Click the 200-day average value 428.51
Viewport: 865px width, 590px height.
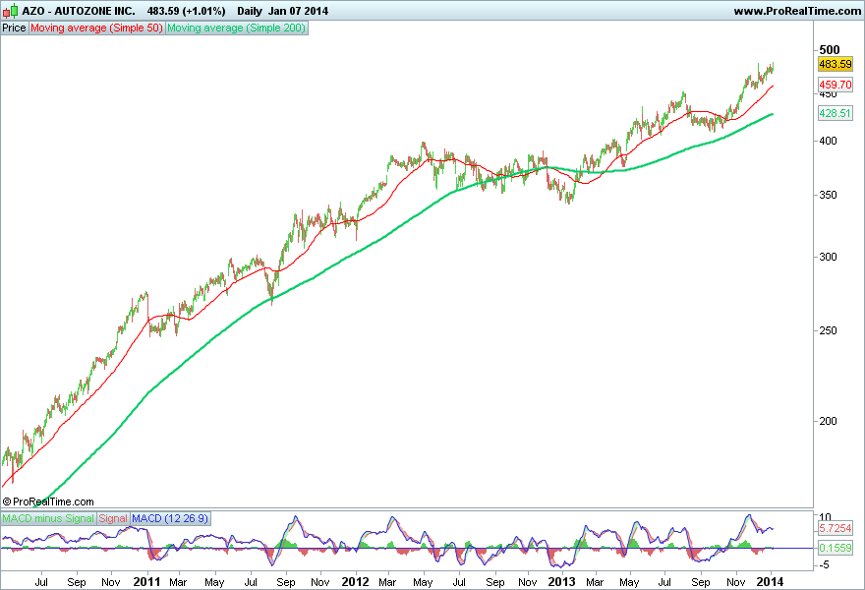[x=836, y=113]
